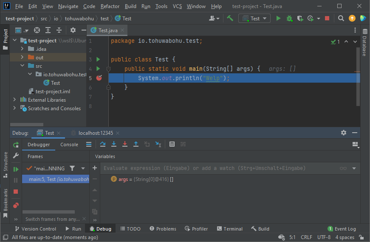Click the Build project hammer icon
Viewport: 370px width, 242px height.
click(x=230, y=18)
